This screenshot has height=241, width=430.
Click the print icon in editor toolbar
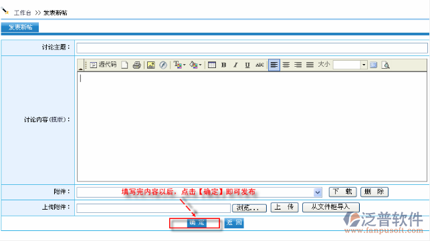(x=136, y=65)
